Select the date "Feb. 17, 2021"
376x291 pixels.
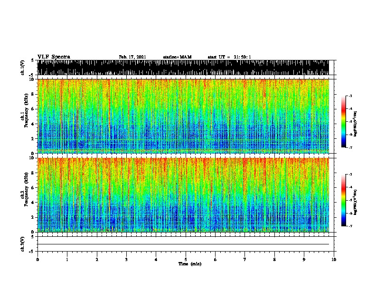132,57
